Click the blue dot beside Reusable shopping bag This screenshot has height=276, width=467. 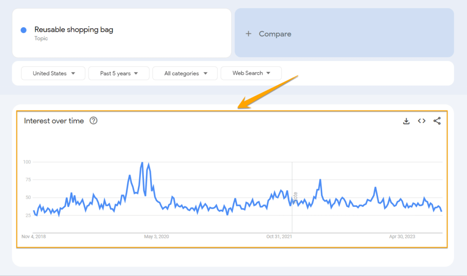pos(24,30)
